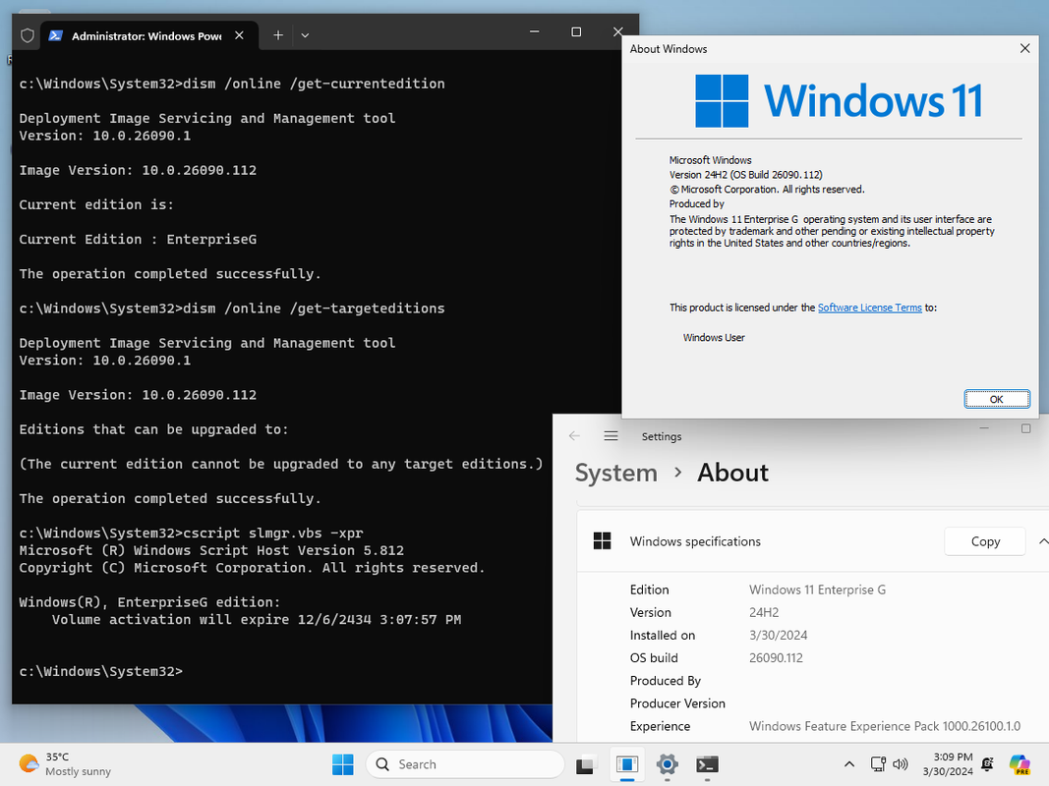Open a new terminal tab with the plus button
The image size is (1049, 786).
[278, 35]
